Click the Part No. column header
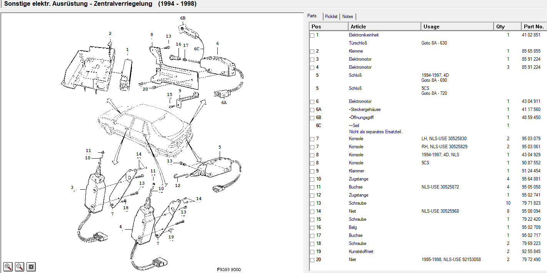 pyautogui.click(x=534, y=26)
